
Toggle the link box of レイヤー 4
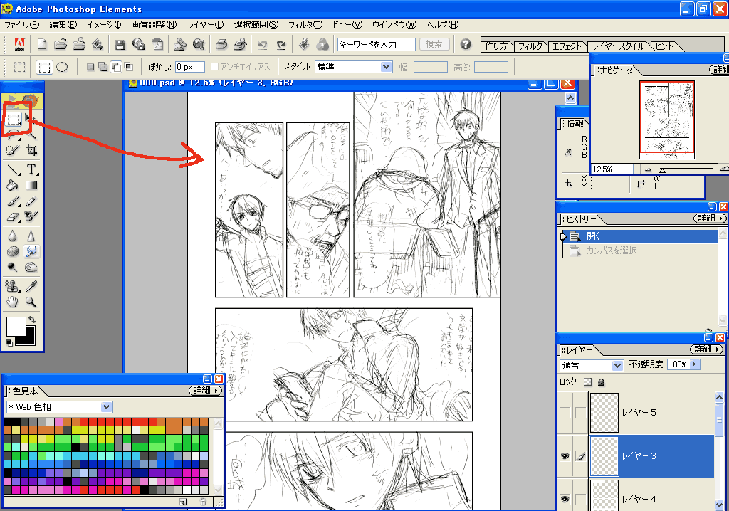(x=580, y=500)
